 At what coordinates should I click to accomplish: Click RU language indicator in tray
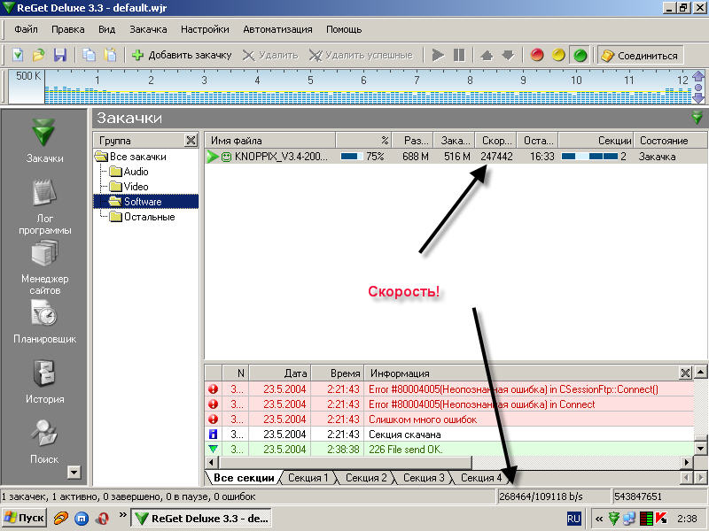coord(573,519)
